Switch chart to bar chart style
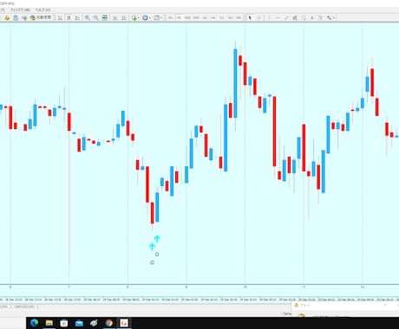 coord(60,18)
